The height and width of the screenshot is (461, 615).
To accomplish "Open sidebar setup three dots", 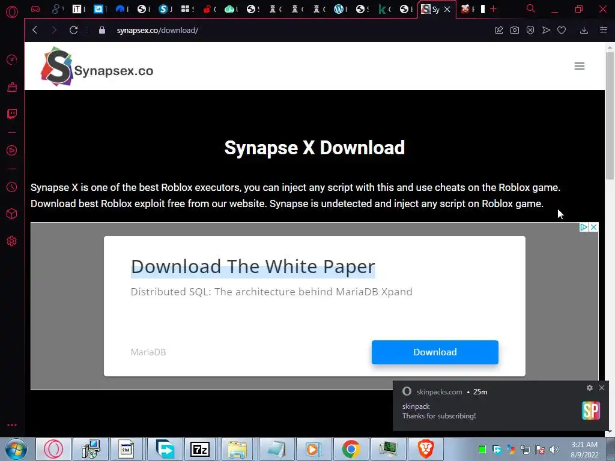I will pyautogui.click(x=12, y=425).
